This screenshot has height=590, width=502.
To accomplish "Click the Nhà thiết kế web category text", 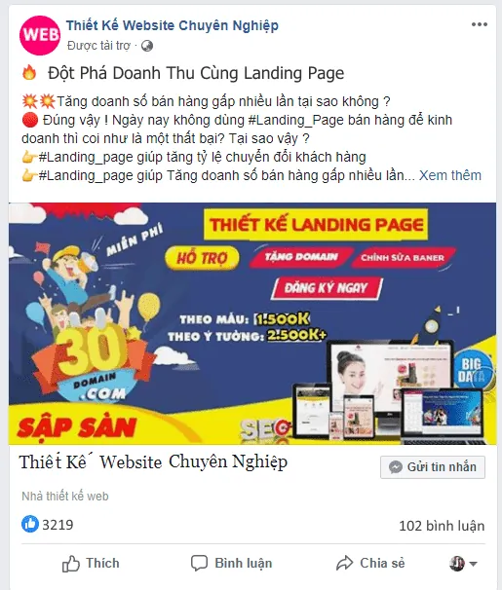I will coord(65,497).
